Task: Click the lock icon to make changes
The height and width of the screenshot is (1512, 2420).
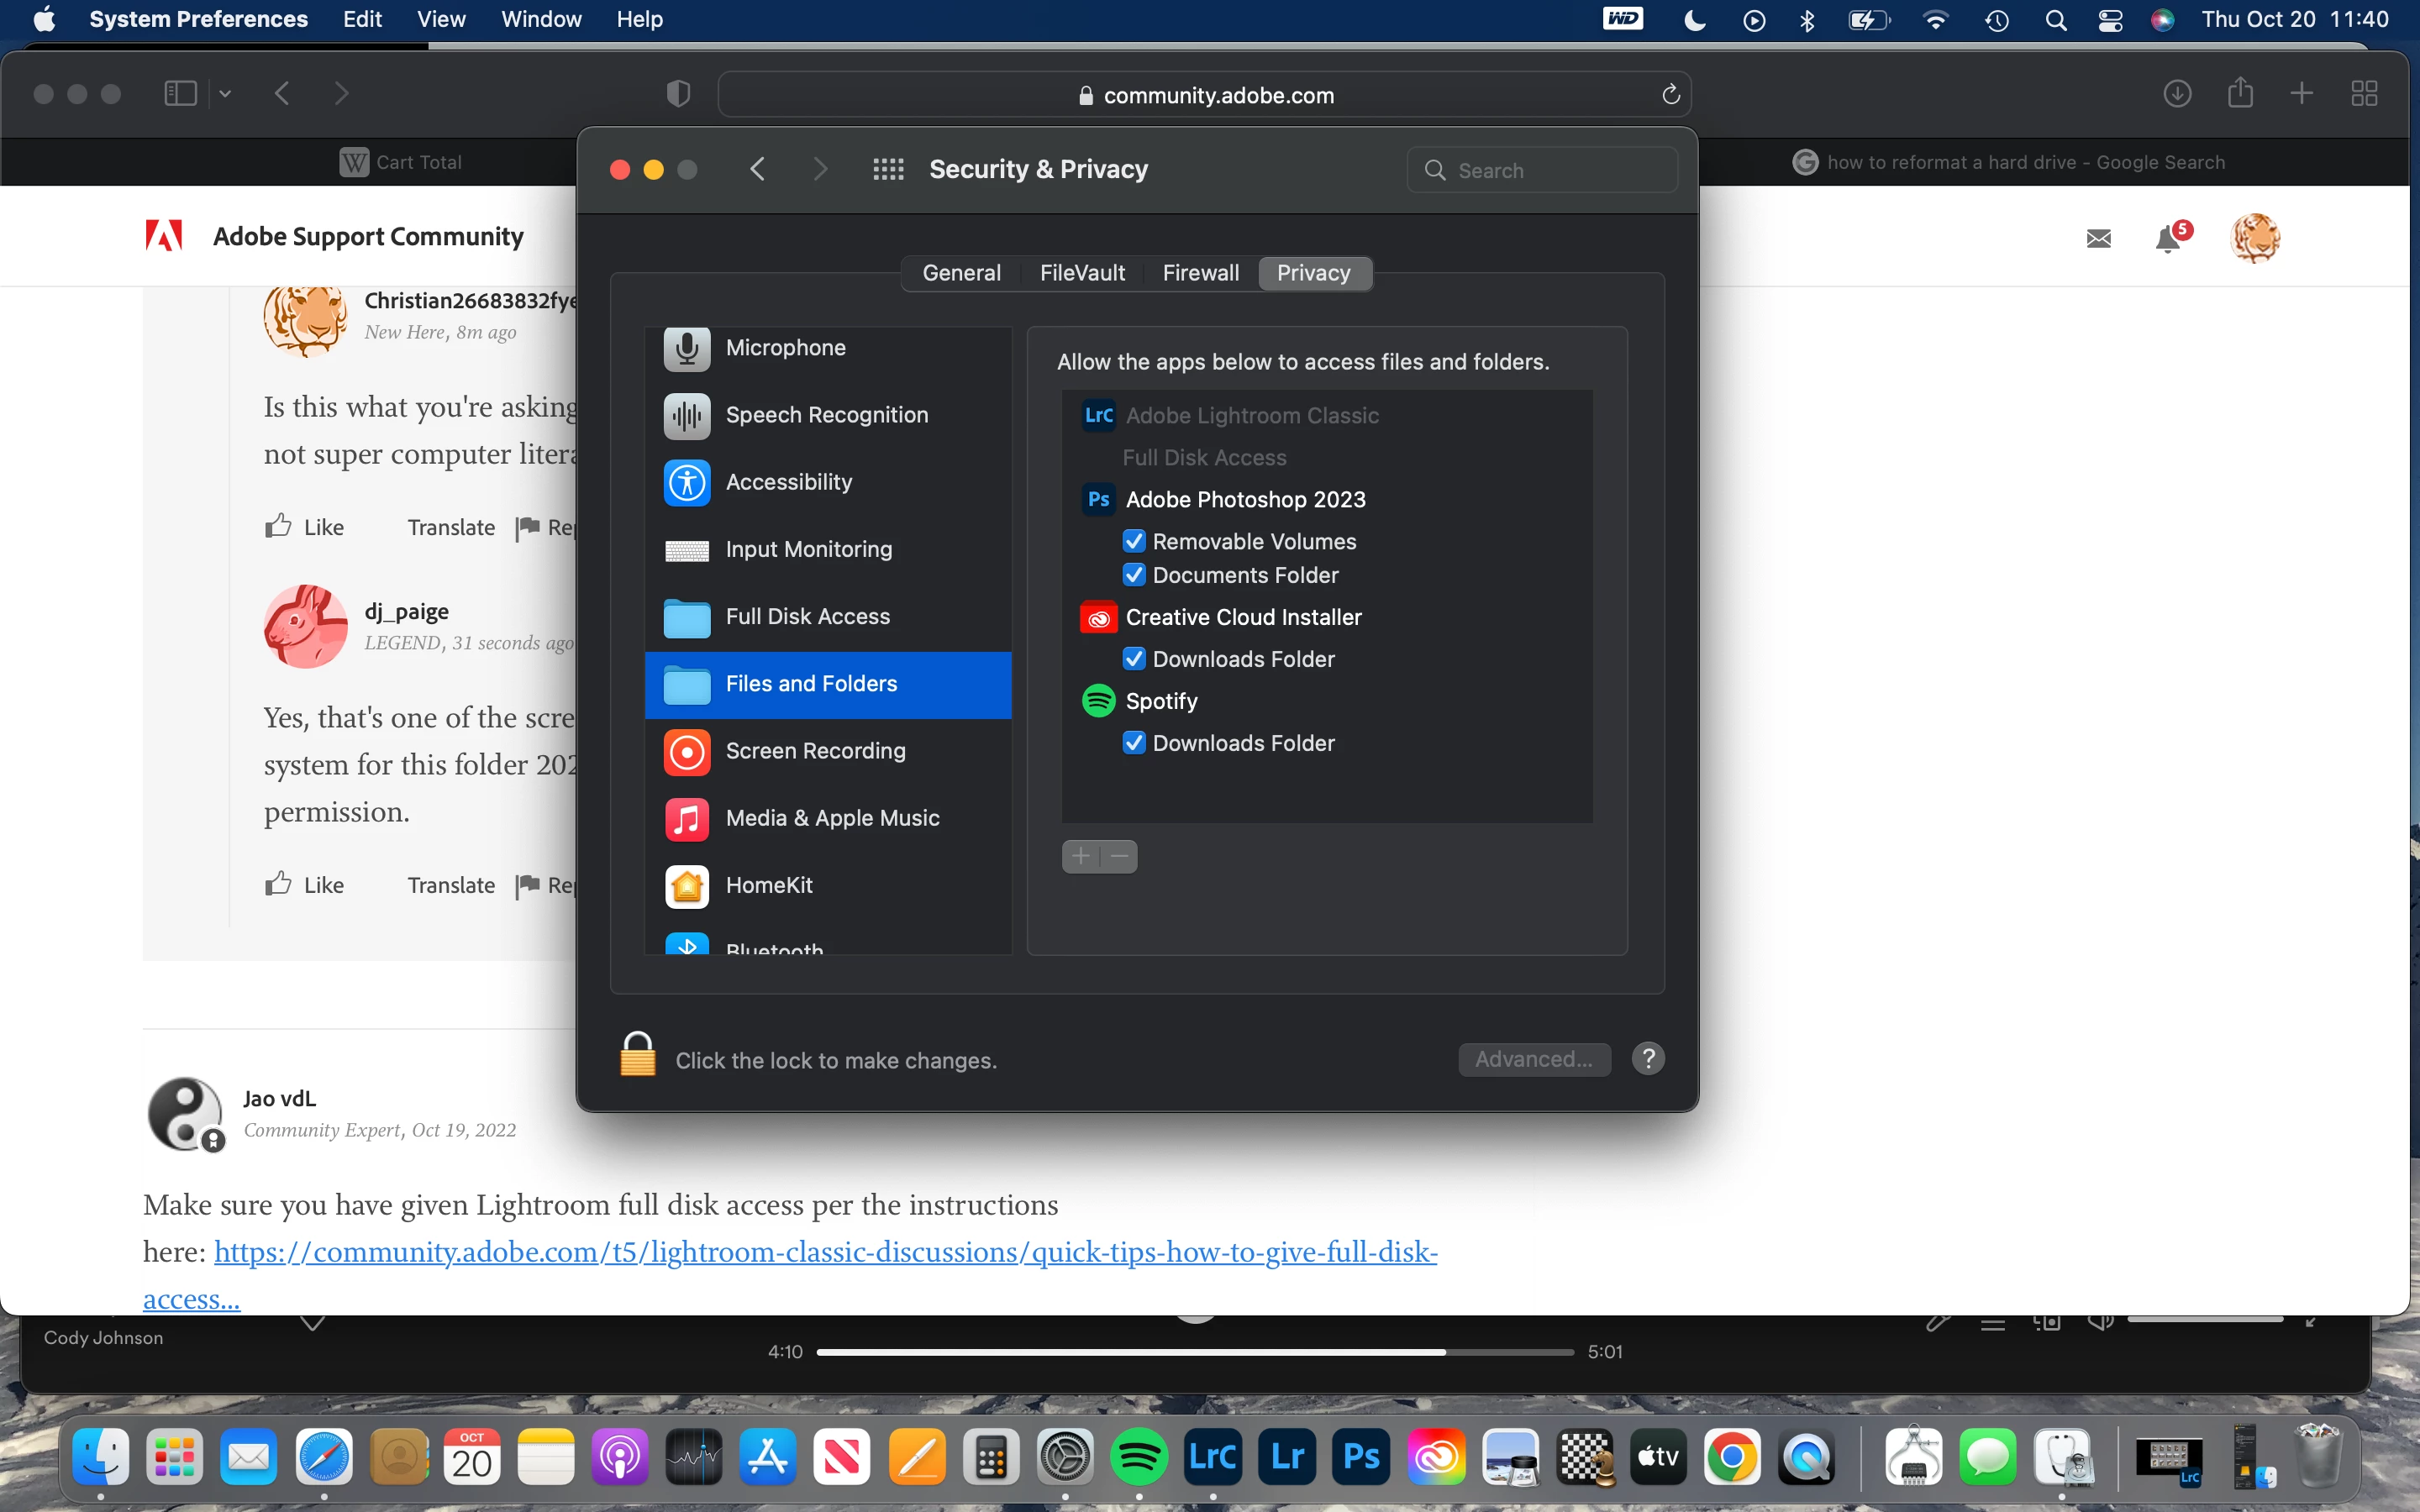Action: coord(637,1056)
